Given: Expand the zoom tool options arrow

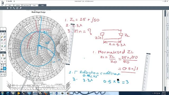Looking at the screenshot, I should point(5,61).
